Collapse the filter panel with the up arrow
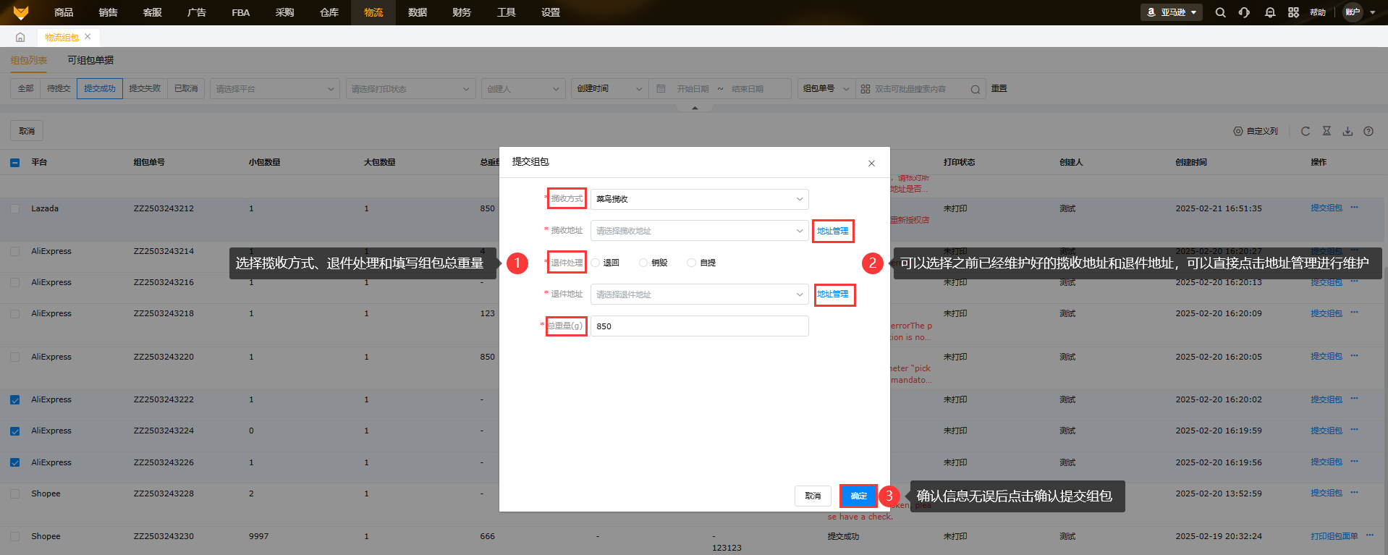Image resolution: width=1388 pixels, height=555 pixels. [695, 108]
